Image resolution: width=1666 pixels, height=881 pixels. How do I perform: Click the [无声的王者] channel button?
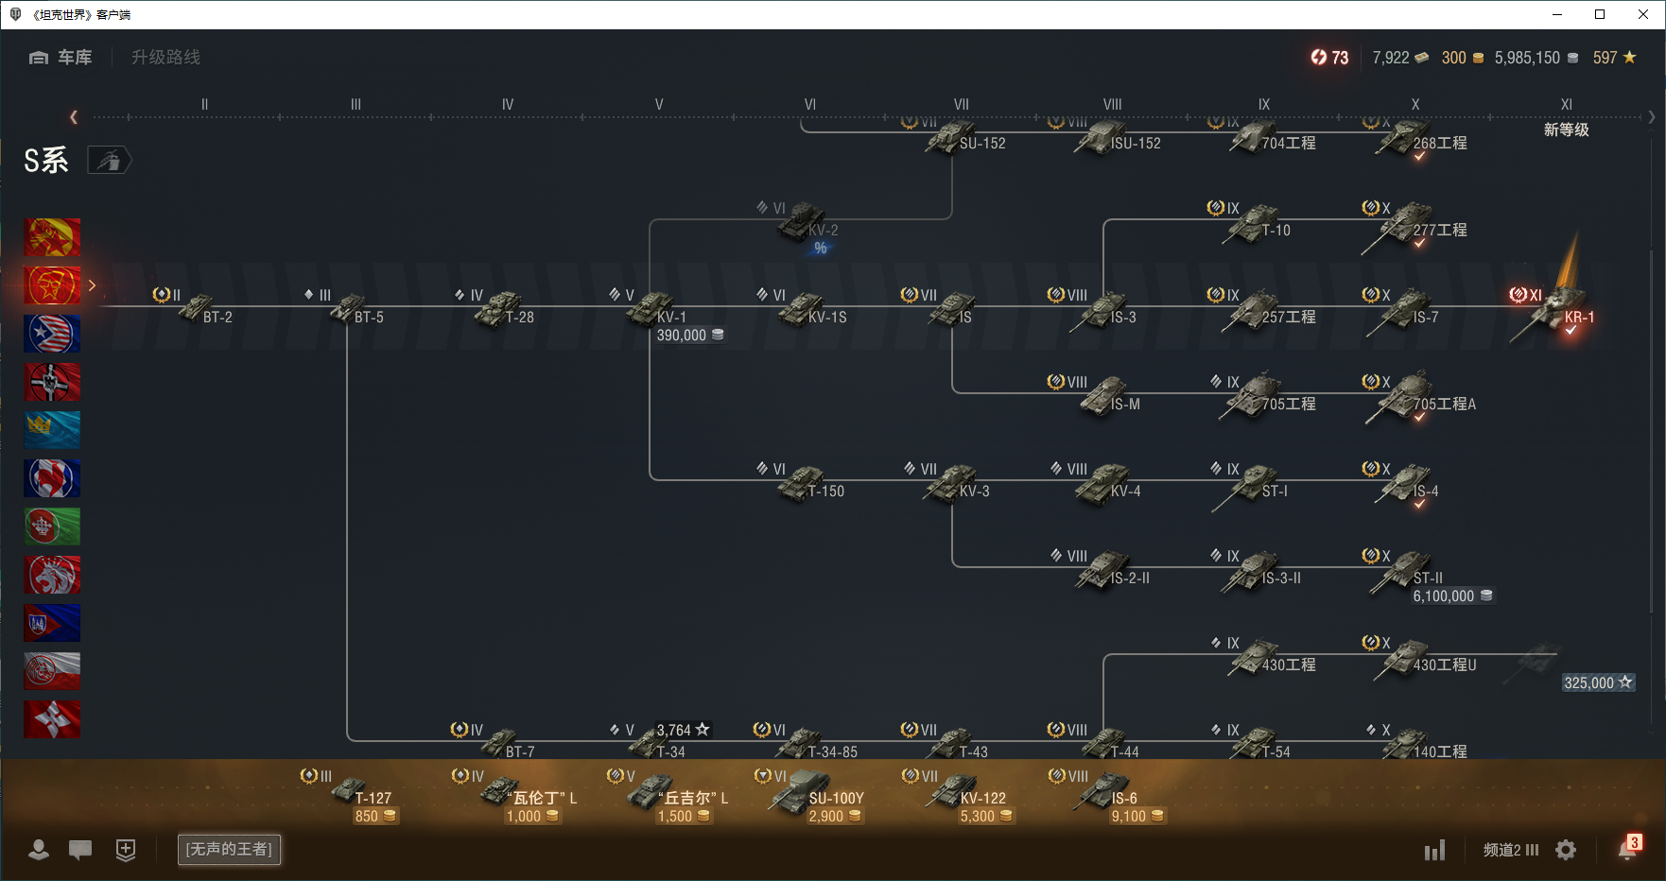click(x=229, y=849)
